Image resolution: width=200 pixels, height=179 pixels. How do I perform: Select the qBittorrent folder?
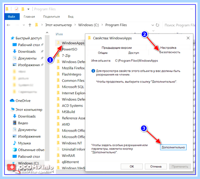click(x=68, y=162)
